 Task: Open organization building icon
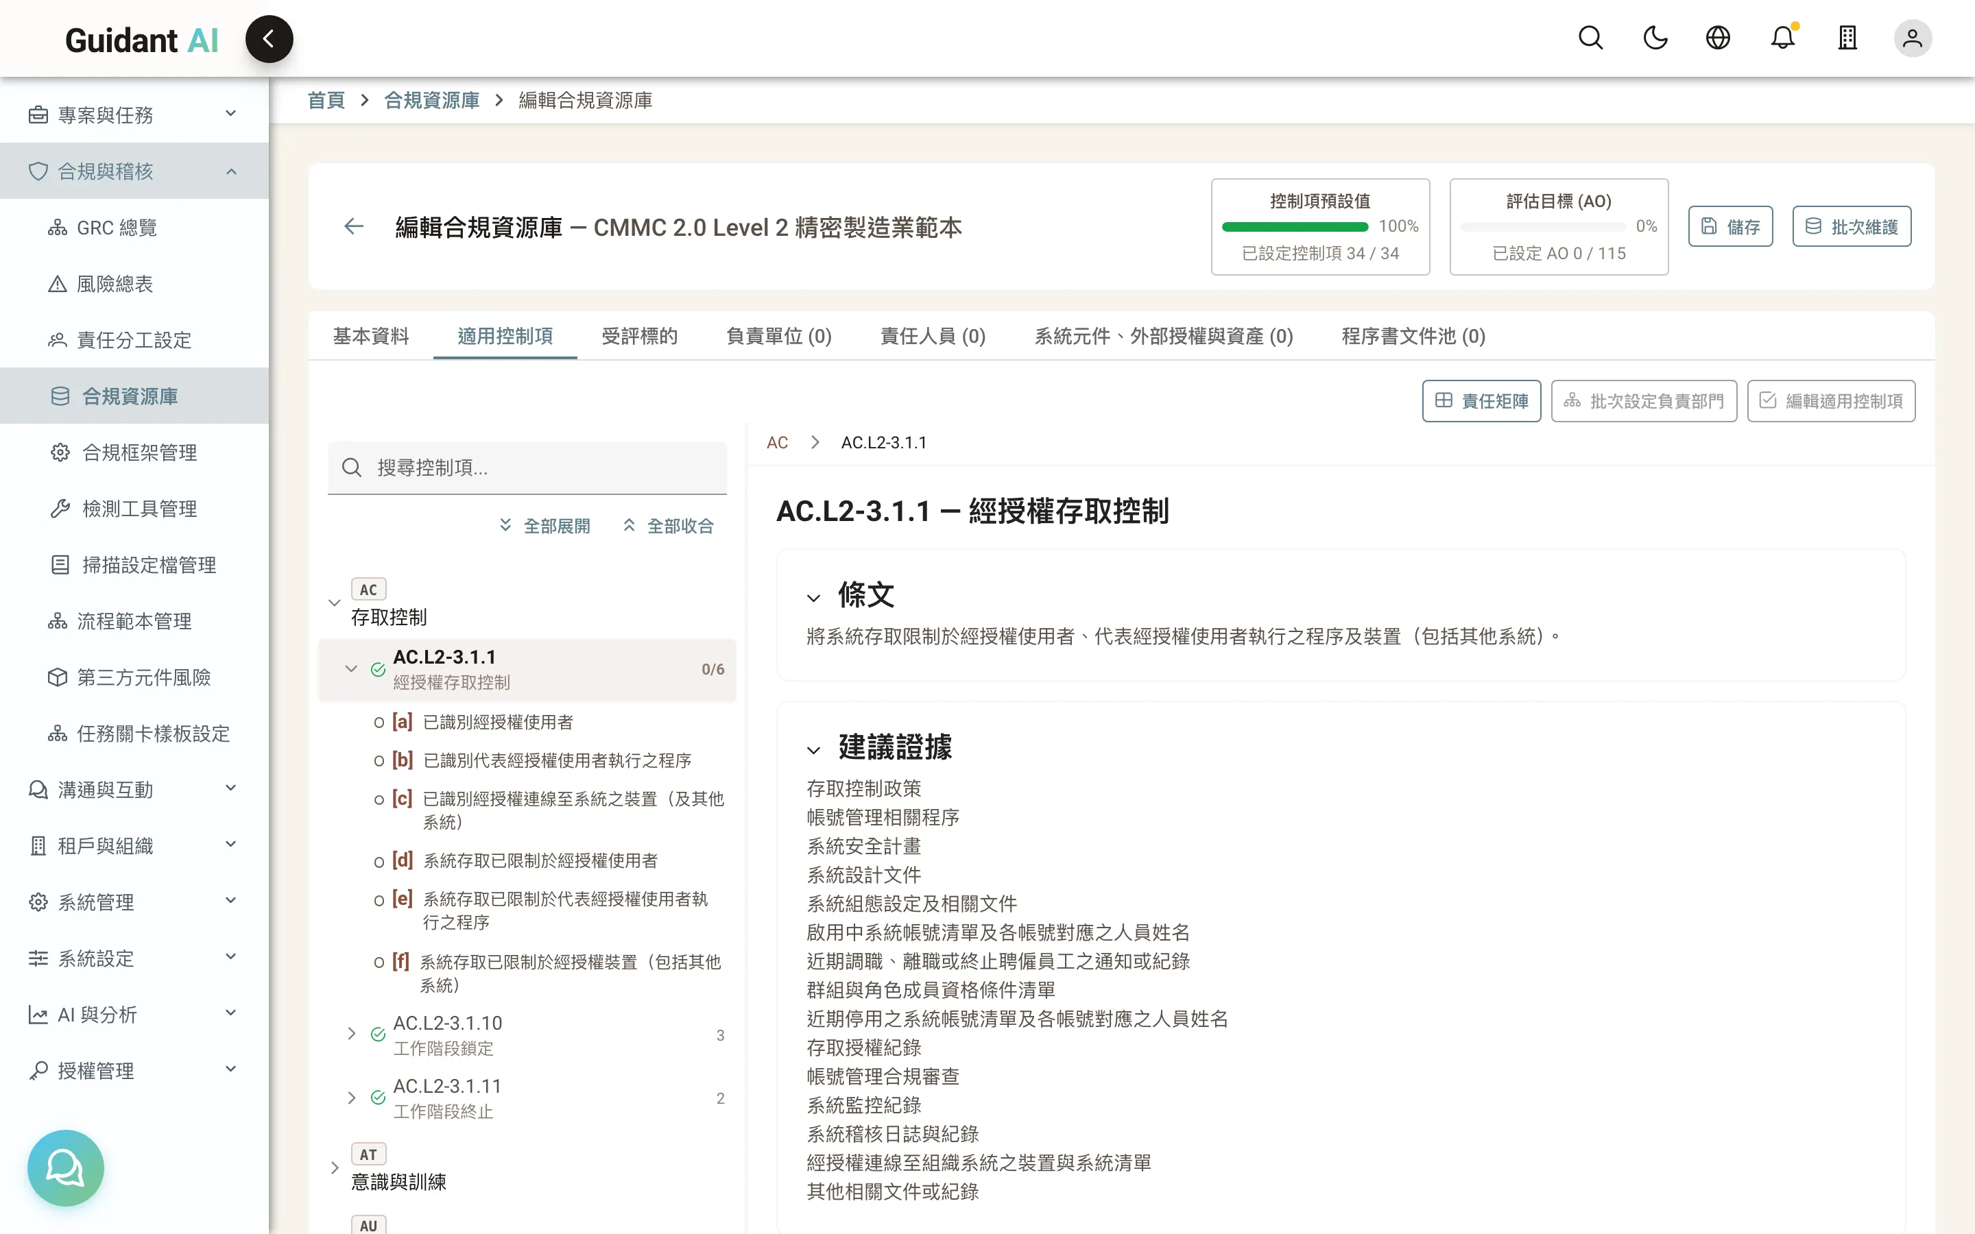[1847, 38]
